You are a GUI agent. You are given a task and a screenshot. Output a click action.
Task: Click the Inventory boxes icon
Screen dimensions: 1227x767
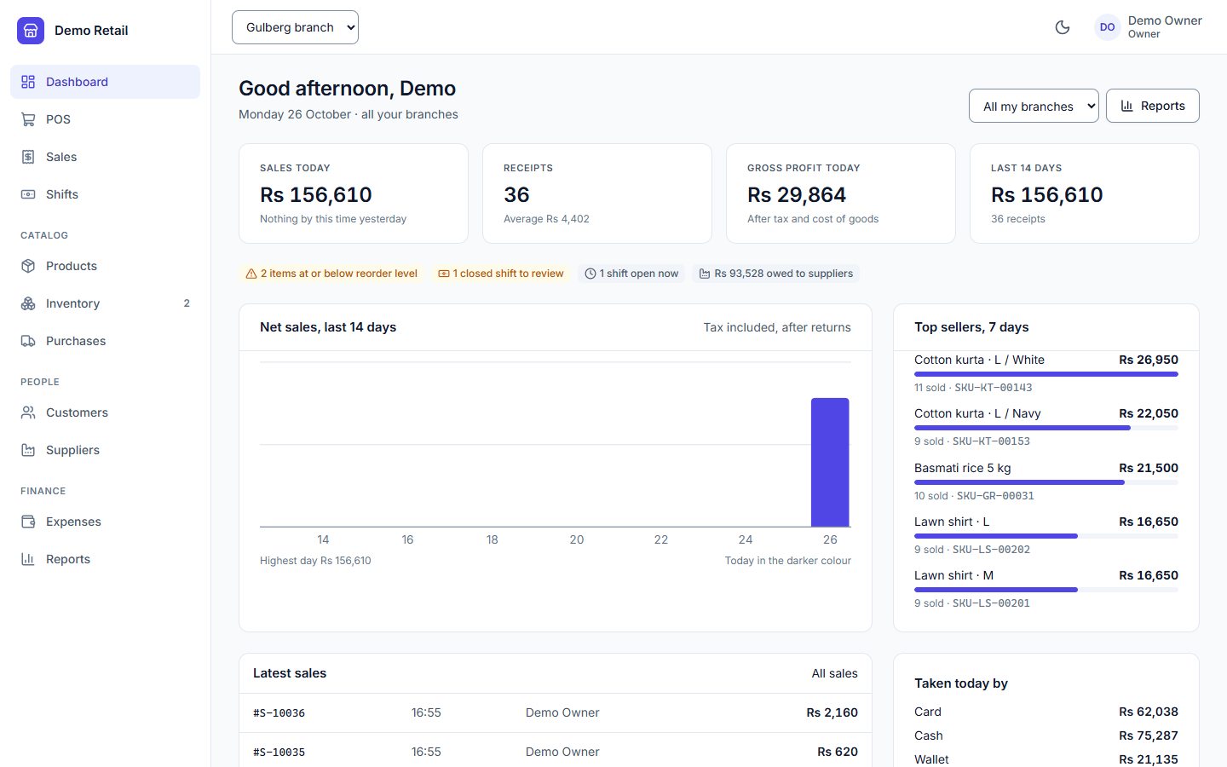(28, 303)
